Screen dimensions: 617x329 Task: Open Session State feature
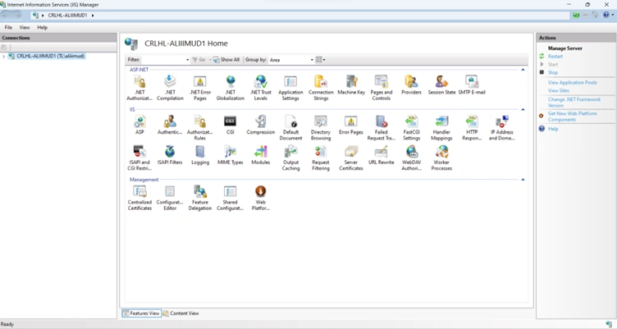coord(441,85)
